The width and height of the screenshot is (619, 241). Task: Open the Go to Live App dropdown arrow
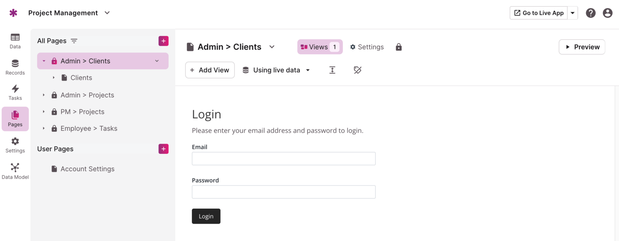(x=572, y=13)
